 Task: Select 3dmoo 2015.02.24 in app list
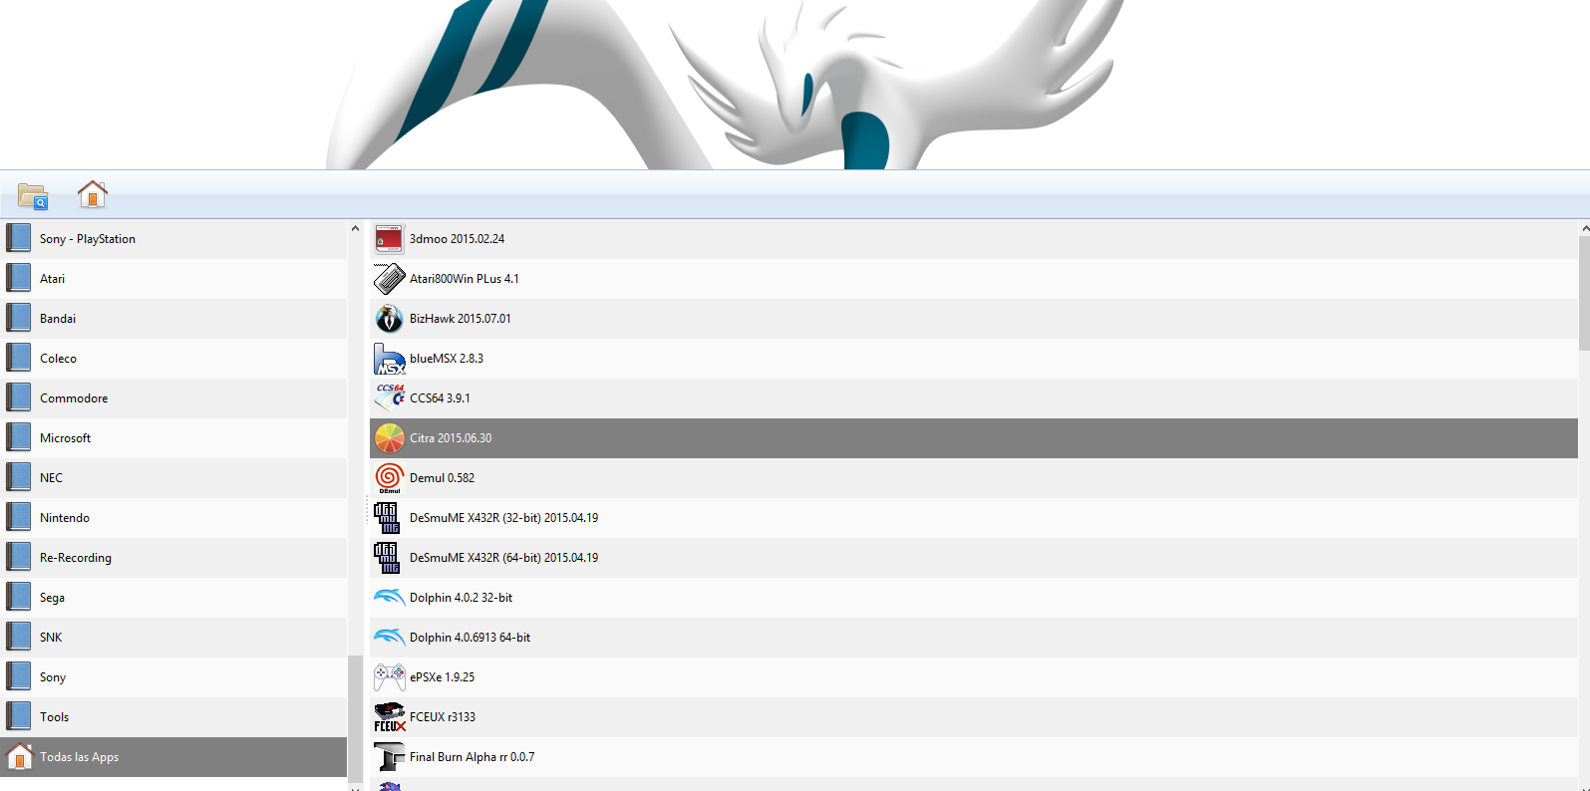point(974,239)
